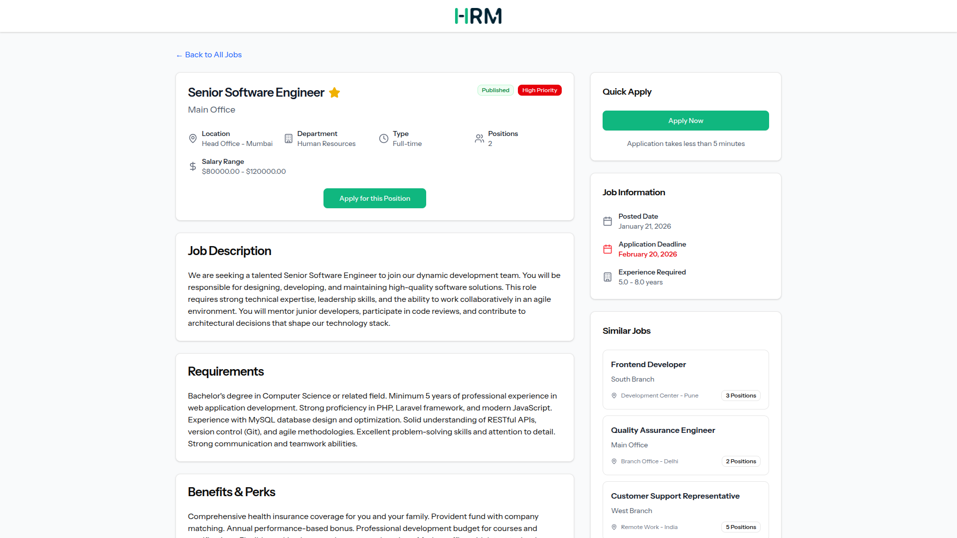Click the gold star next to job title
Image resolution: width=957 pixels, height=538 pixels.
(334, 93)
